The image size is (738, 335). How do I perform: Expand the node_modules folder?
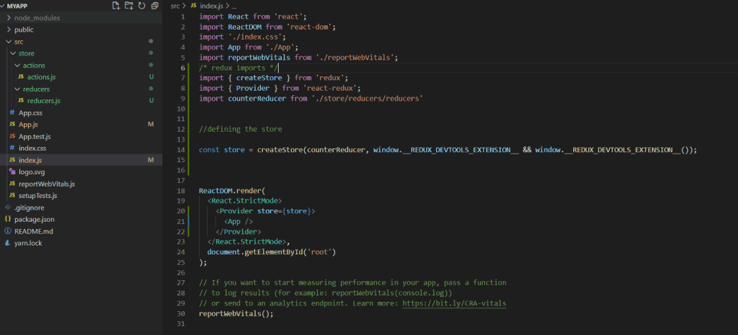8,18
